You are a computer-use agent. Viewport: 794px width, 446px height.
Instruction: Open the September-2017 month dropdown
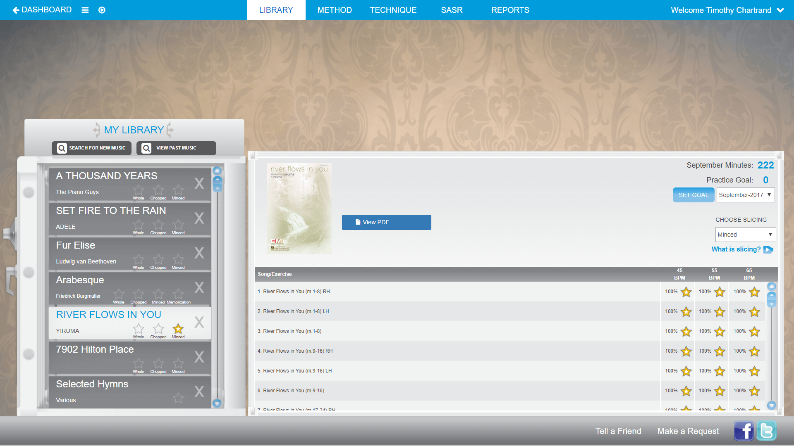tap(745, 195)
